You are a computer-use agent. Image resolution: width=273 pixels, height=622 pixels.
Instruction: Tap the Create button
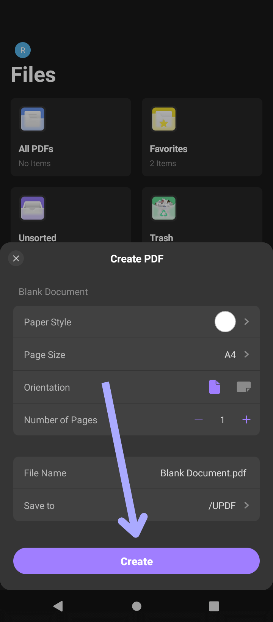[136, 561]
